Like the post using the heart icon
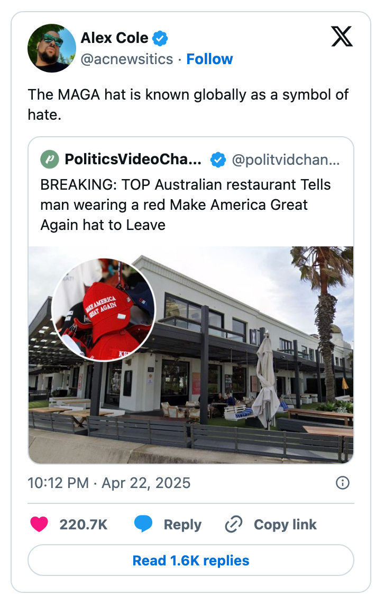 (40, 524)
